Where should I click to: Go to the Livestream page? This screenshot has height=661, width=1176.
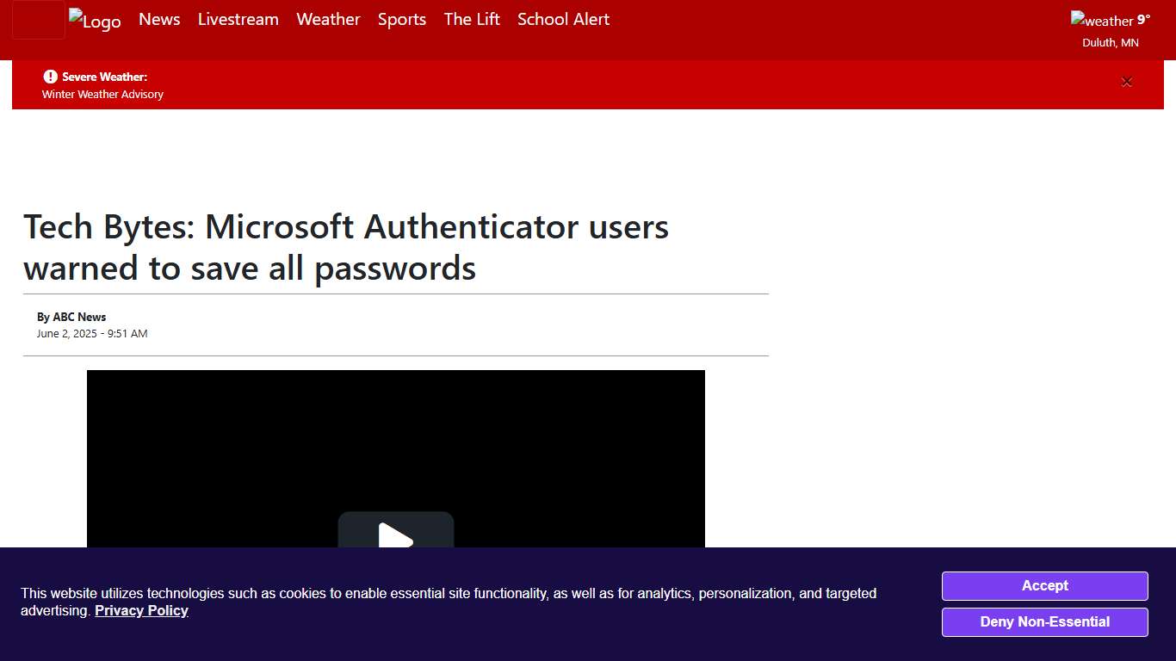(x=238, y=19)
